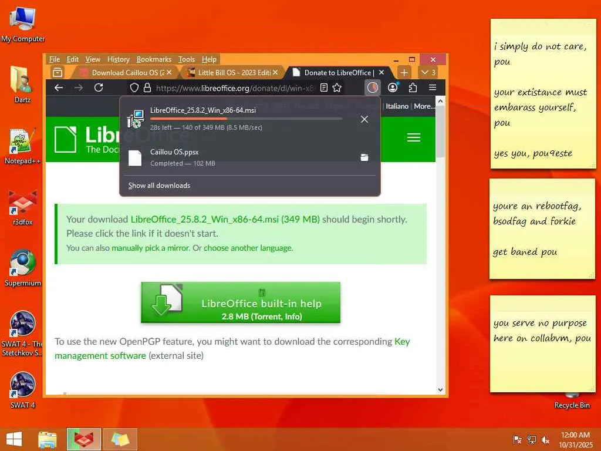The height and width of the screenshot is (451, 601).
Task: Open the Firefox View tab-list icon
Action: [x=58, y=72]
